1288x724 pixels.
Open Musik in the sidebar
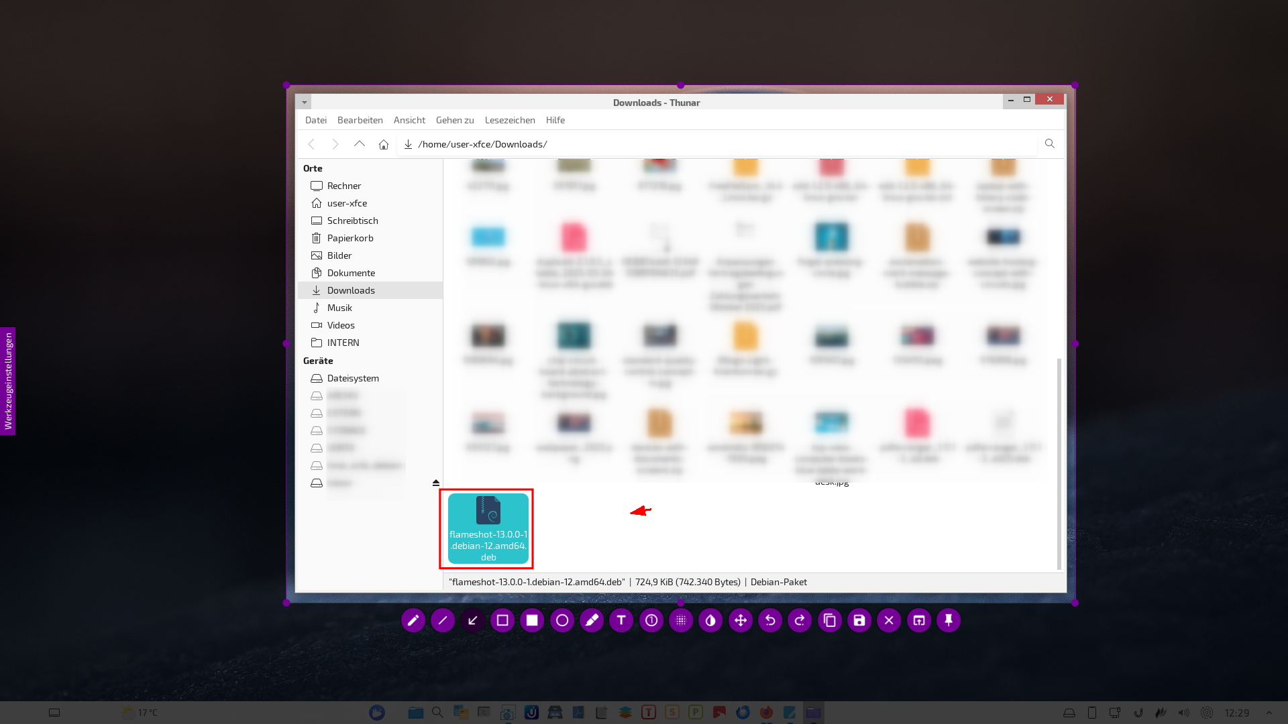point(370,308)
